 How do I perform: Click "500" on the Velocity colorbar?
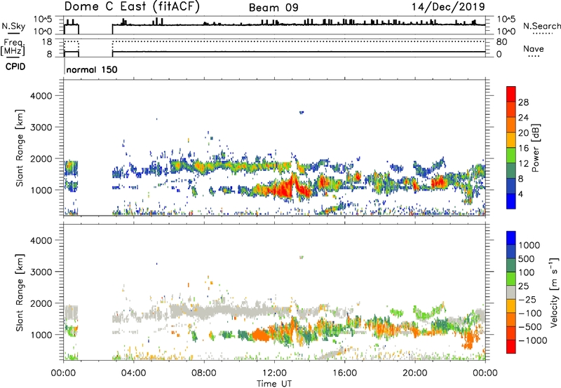click(x=528, y=259)
